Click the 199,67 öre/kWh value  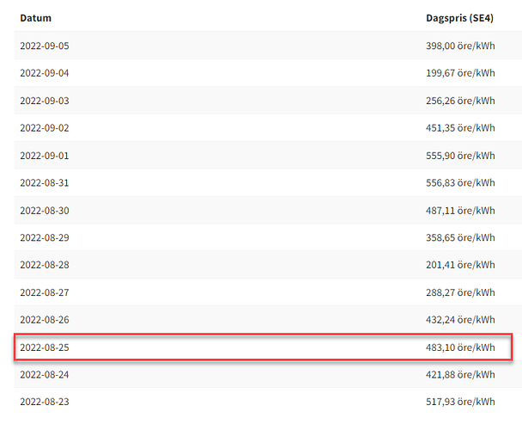[x=460, y=73]
